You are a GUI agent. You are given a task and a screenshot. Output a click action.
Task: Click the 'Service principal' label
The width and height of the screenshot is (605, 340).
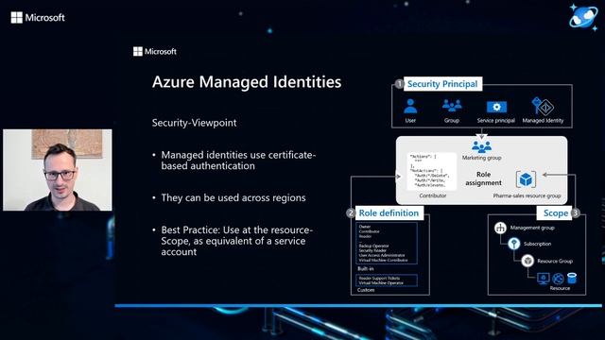click(495, 120)
